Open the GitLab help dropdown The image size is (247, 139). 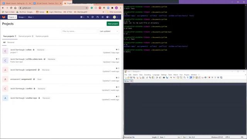pyautogui.click(x=108, y=17)
